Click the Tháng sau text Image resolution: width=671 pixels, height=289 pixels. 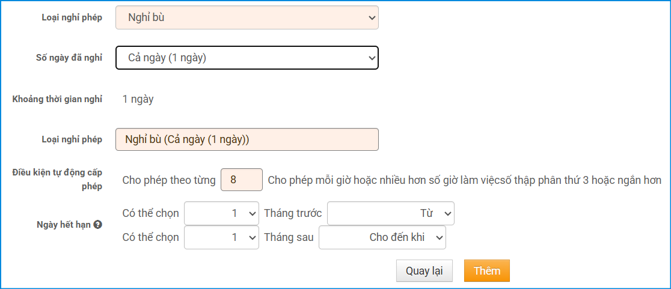pyautogui.click(x=289, y=237)
